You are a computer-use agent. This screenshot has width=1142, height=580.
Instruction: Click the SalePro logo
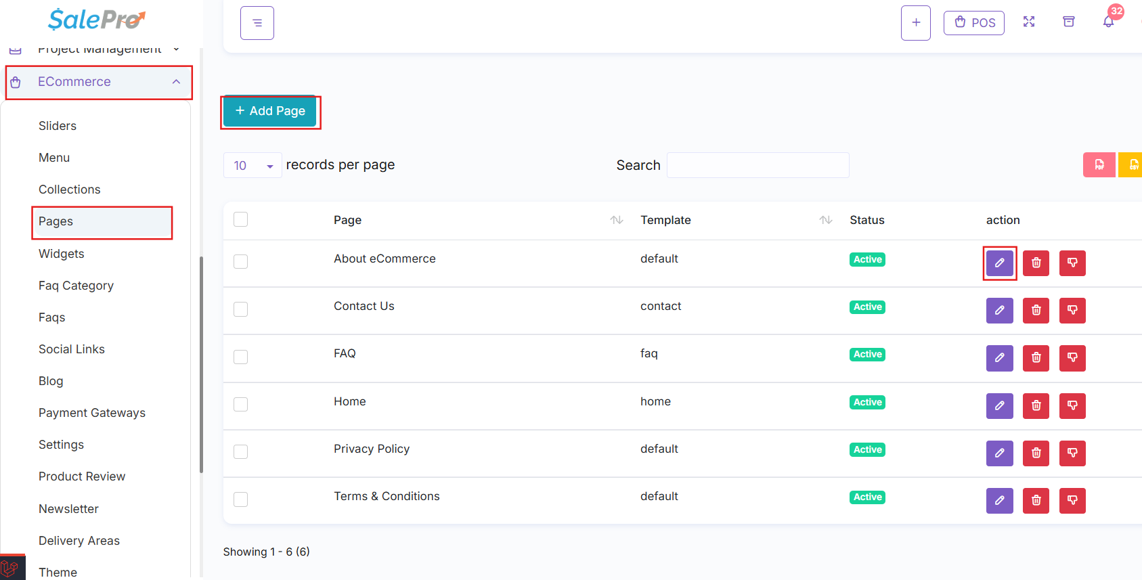(97, 20)
